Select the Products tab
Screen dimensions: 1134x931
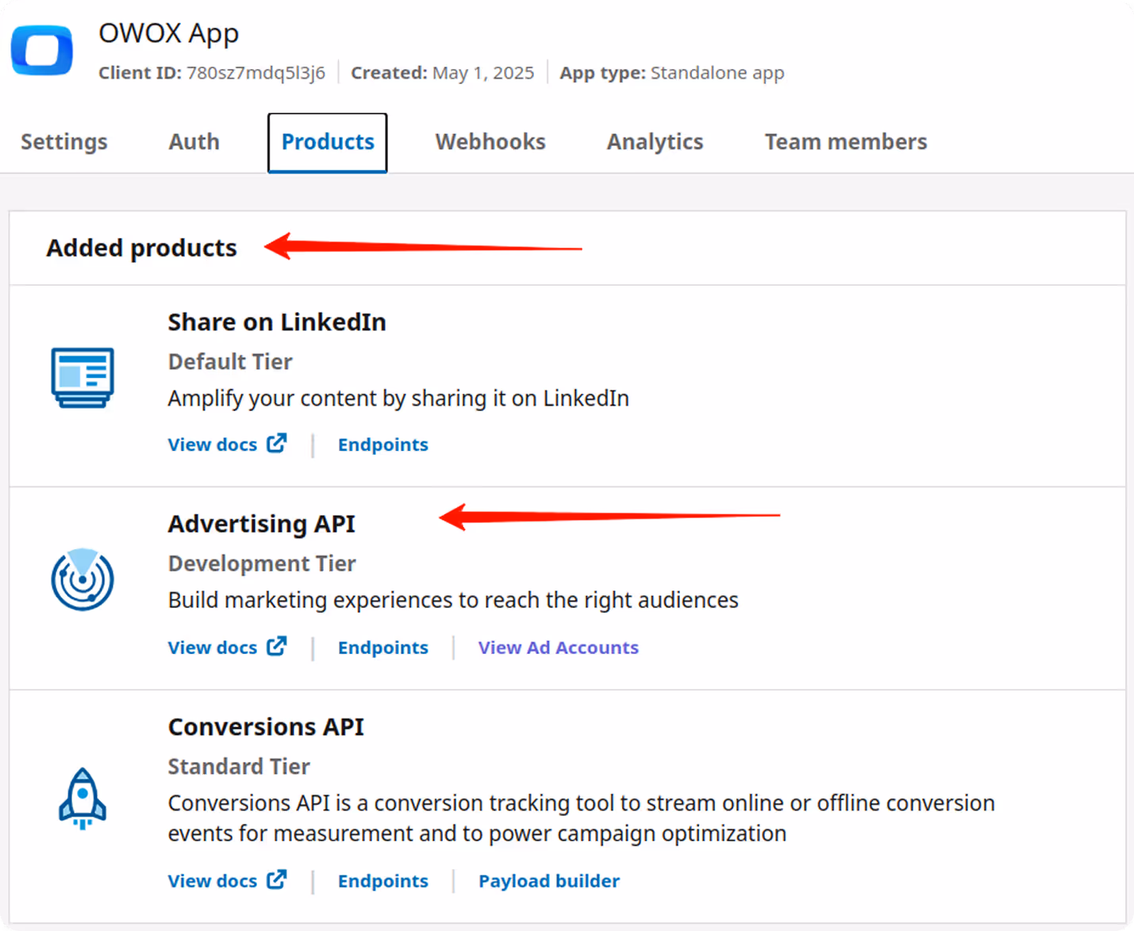click(x=327, y=141)
